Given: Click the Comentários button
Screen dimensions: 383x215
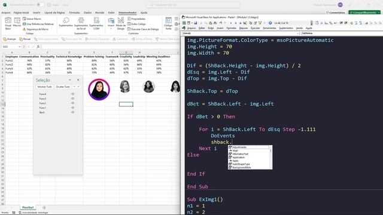Looking at the screenshot, I should tap(336, 13).
